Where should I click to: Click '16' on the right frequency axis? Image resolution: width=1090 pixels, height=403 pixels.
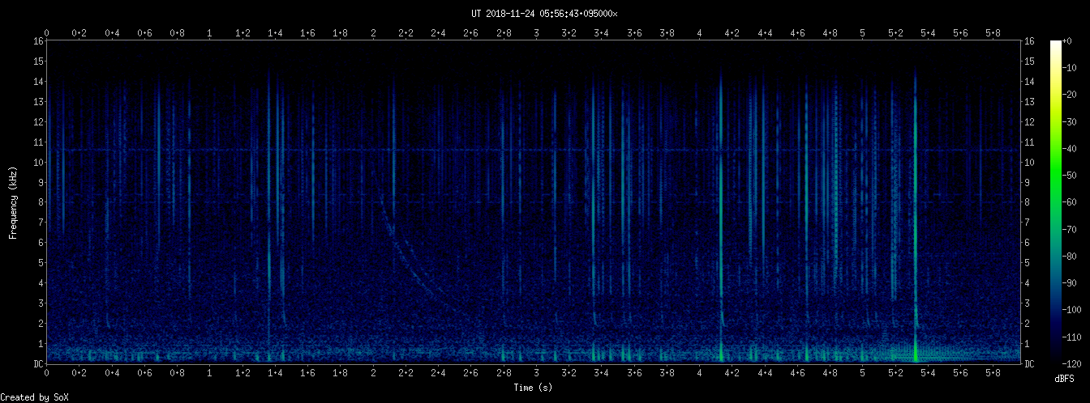1030,40
